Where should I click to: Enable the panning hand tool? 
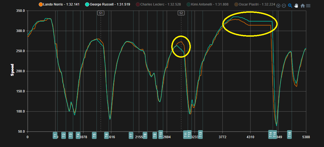(296, 6)
